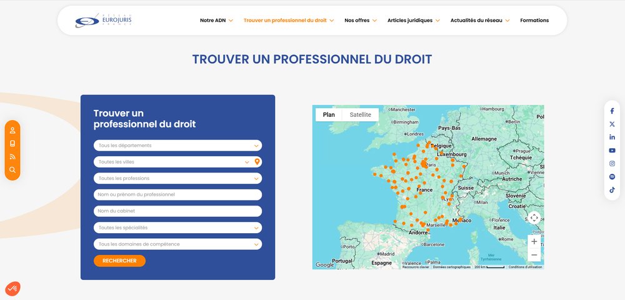Image resolution: width=625 pixels, height=300 pixels.
Task: Open the Facebook social icon
Action: [612, 111]
